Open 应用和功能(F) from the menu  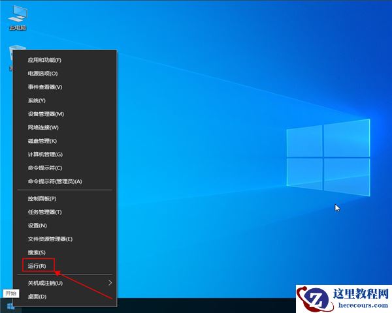(x=65, y=60)
